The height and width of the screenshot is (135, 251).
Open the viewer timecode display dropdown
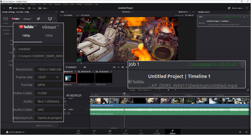coord(184,12)
